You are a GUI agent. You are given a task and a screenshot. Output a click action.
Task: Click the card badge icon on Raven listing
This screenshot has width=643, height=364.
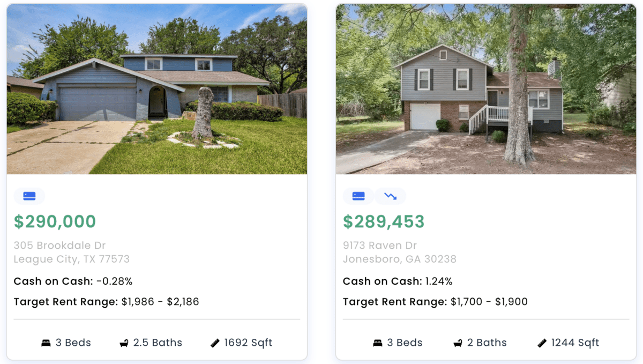click(x=358, y=196)
